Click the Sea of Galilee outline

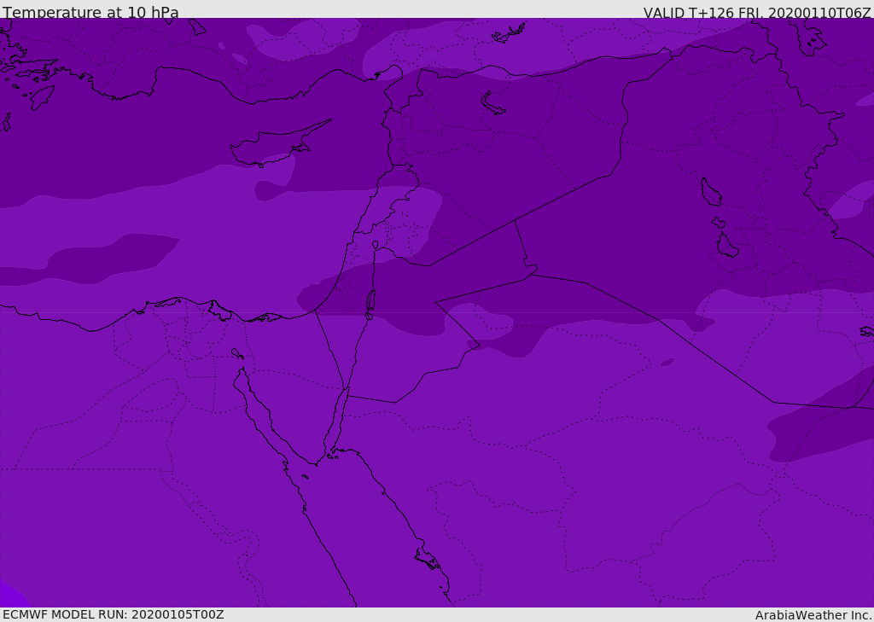coord(376,245)
